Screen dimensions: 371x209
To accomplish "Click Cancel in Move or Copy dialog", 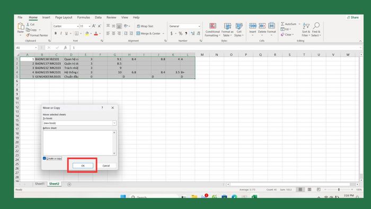I will pyautogui.click(x=106, y=166).
